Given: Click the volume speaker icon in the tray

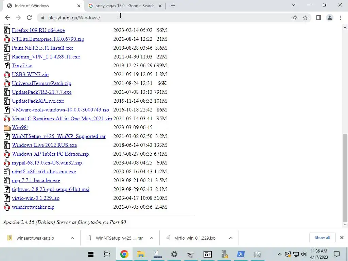Looking at the screenshot, I should pyautogui.click(x=304, y=254).
